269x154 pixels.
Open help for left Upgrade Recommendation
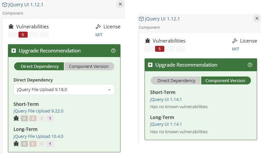pyautogui.click(x=113, y=51)
